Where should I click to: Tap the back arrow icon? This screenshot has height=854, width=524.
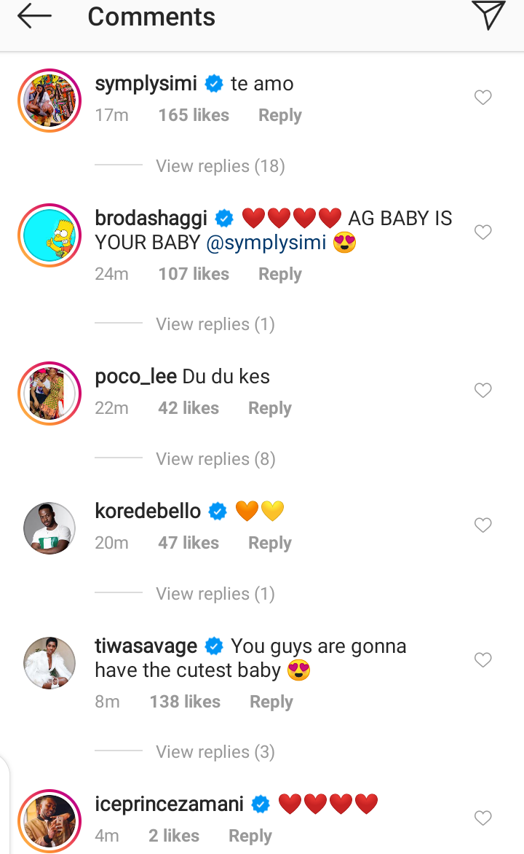point(34,17)
